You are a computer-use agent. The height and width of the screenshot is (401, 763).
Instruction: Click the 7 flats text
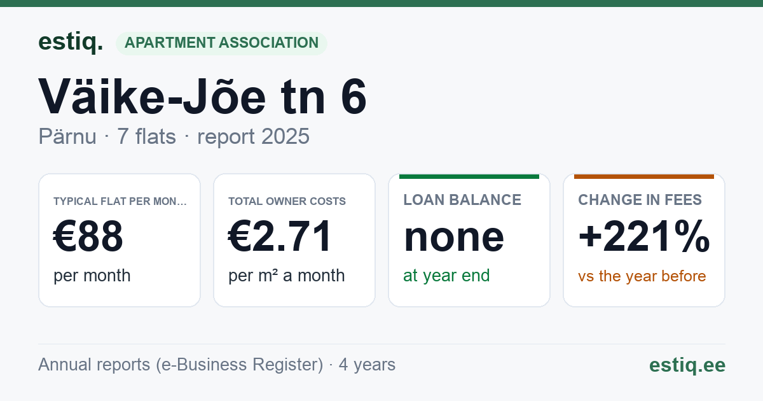tap(146, 136)
